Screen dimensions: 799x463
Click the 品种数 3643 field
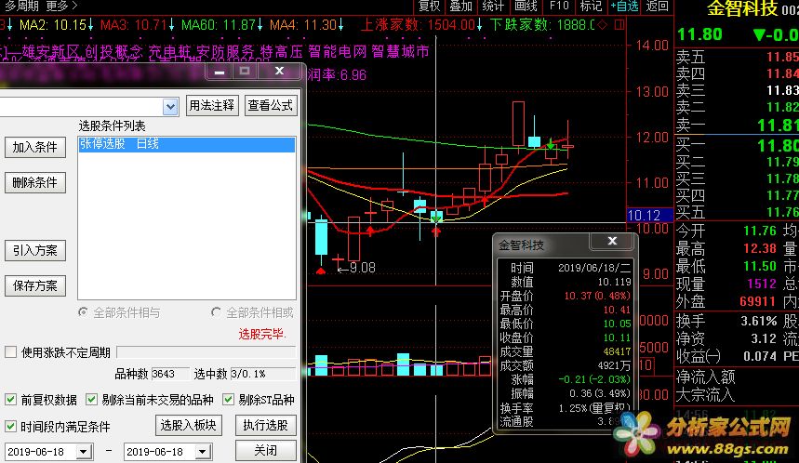pos(170,374)
